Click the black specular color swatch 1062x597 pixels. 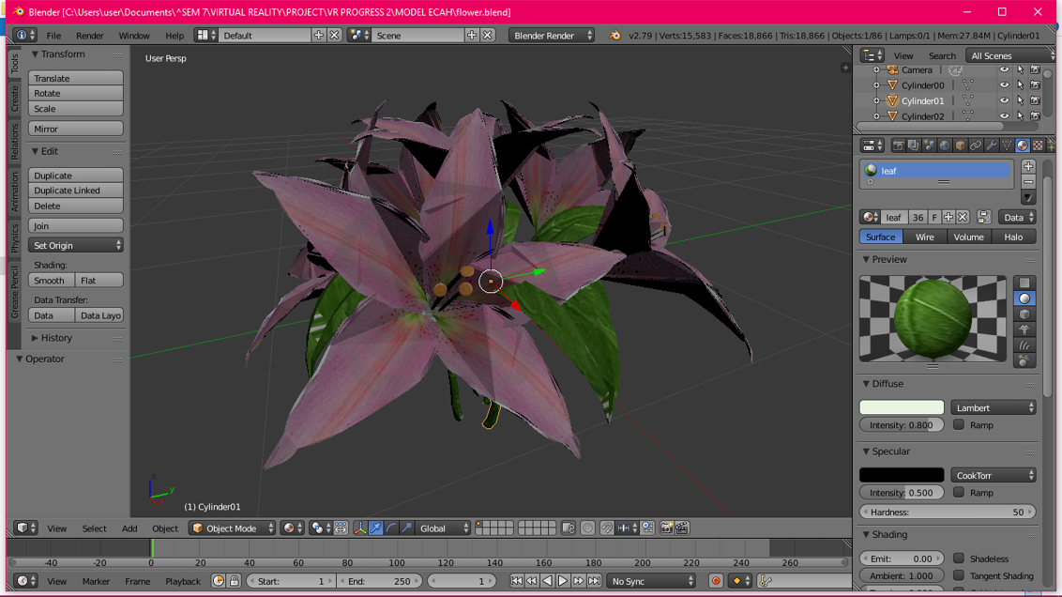click(902, 475)
